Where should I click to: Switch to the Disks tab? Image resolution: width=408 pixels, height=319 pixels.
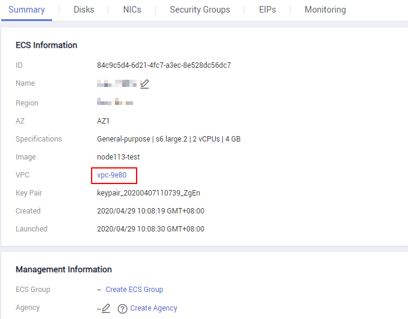(x=84, y=10)
